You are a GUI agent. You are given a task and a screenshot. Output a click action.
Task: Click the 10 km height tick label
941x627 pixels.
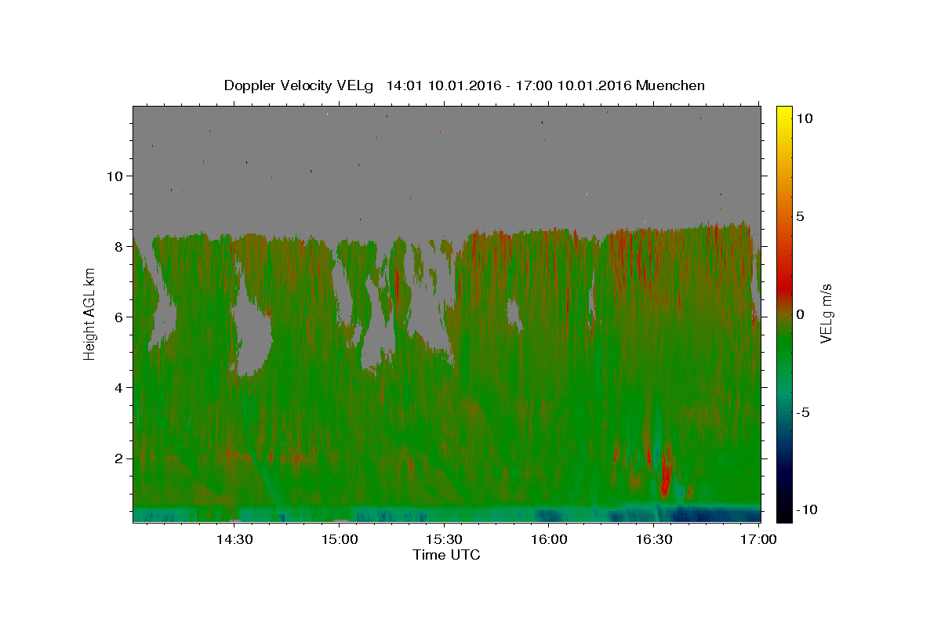(x=114, y=176)
